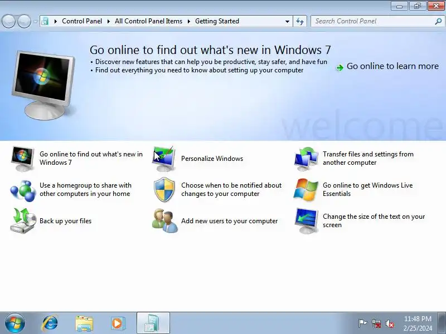446x334 pixels.
Task: Click the muted volume tray icon
Action: (x=389, y=323)
